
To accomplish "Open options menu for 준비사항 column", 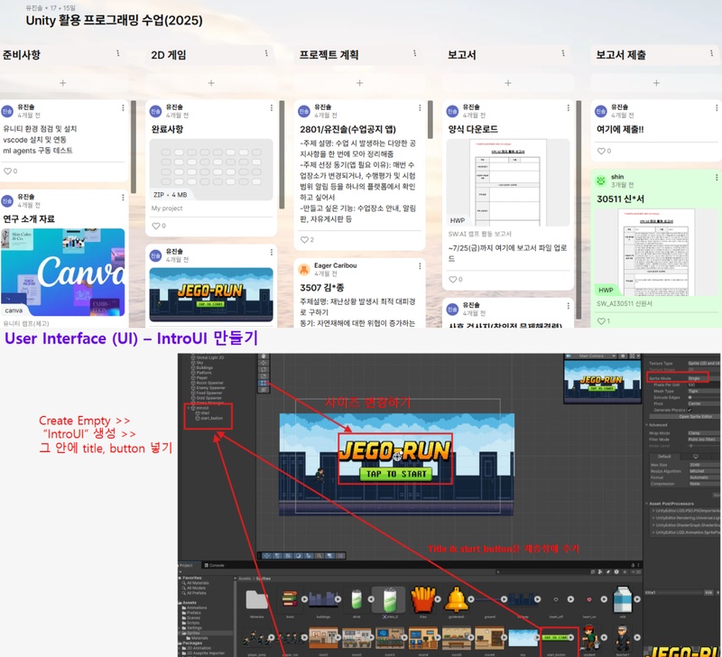I will (x=118, y=54).
